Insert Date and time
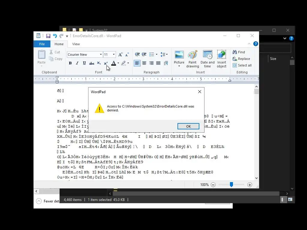This screenshot has width=307, height=230. point(207,59)
